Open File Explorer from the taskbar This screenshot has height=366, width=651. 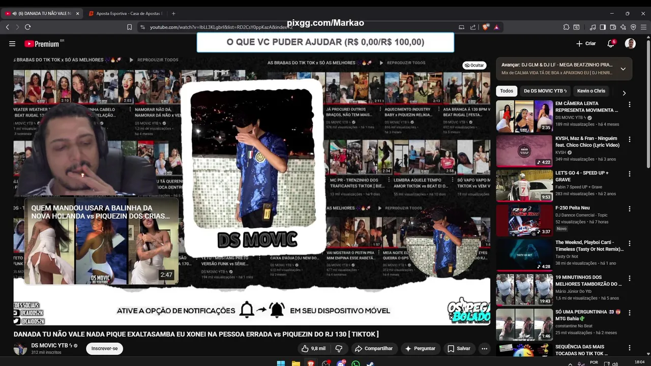295,363
